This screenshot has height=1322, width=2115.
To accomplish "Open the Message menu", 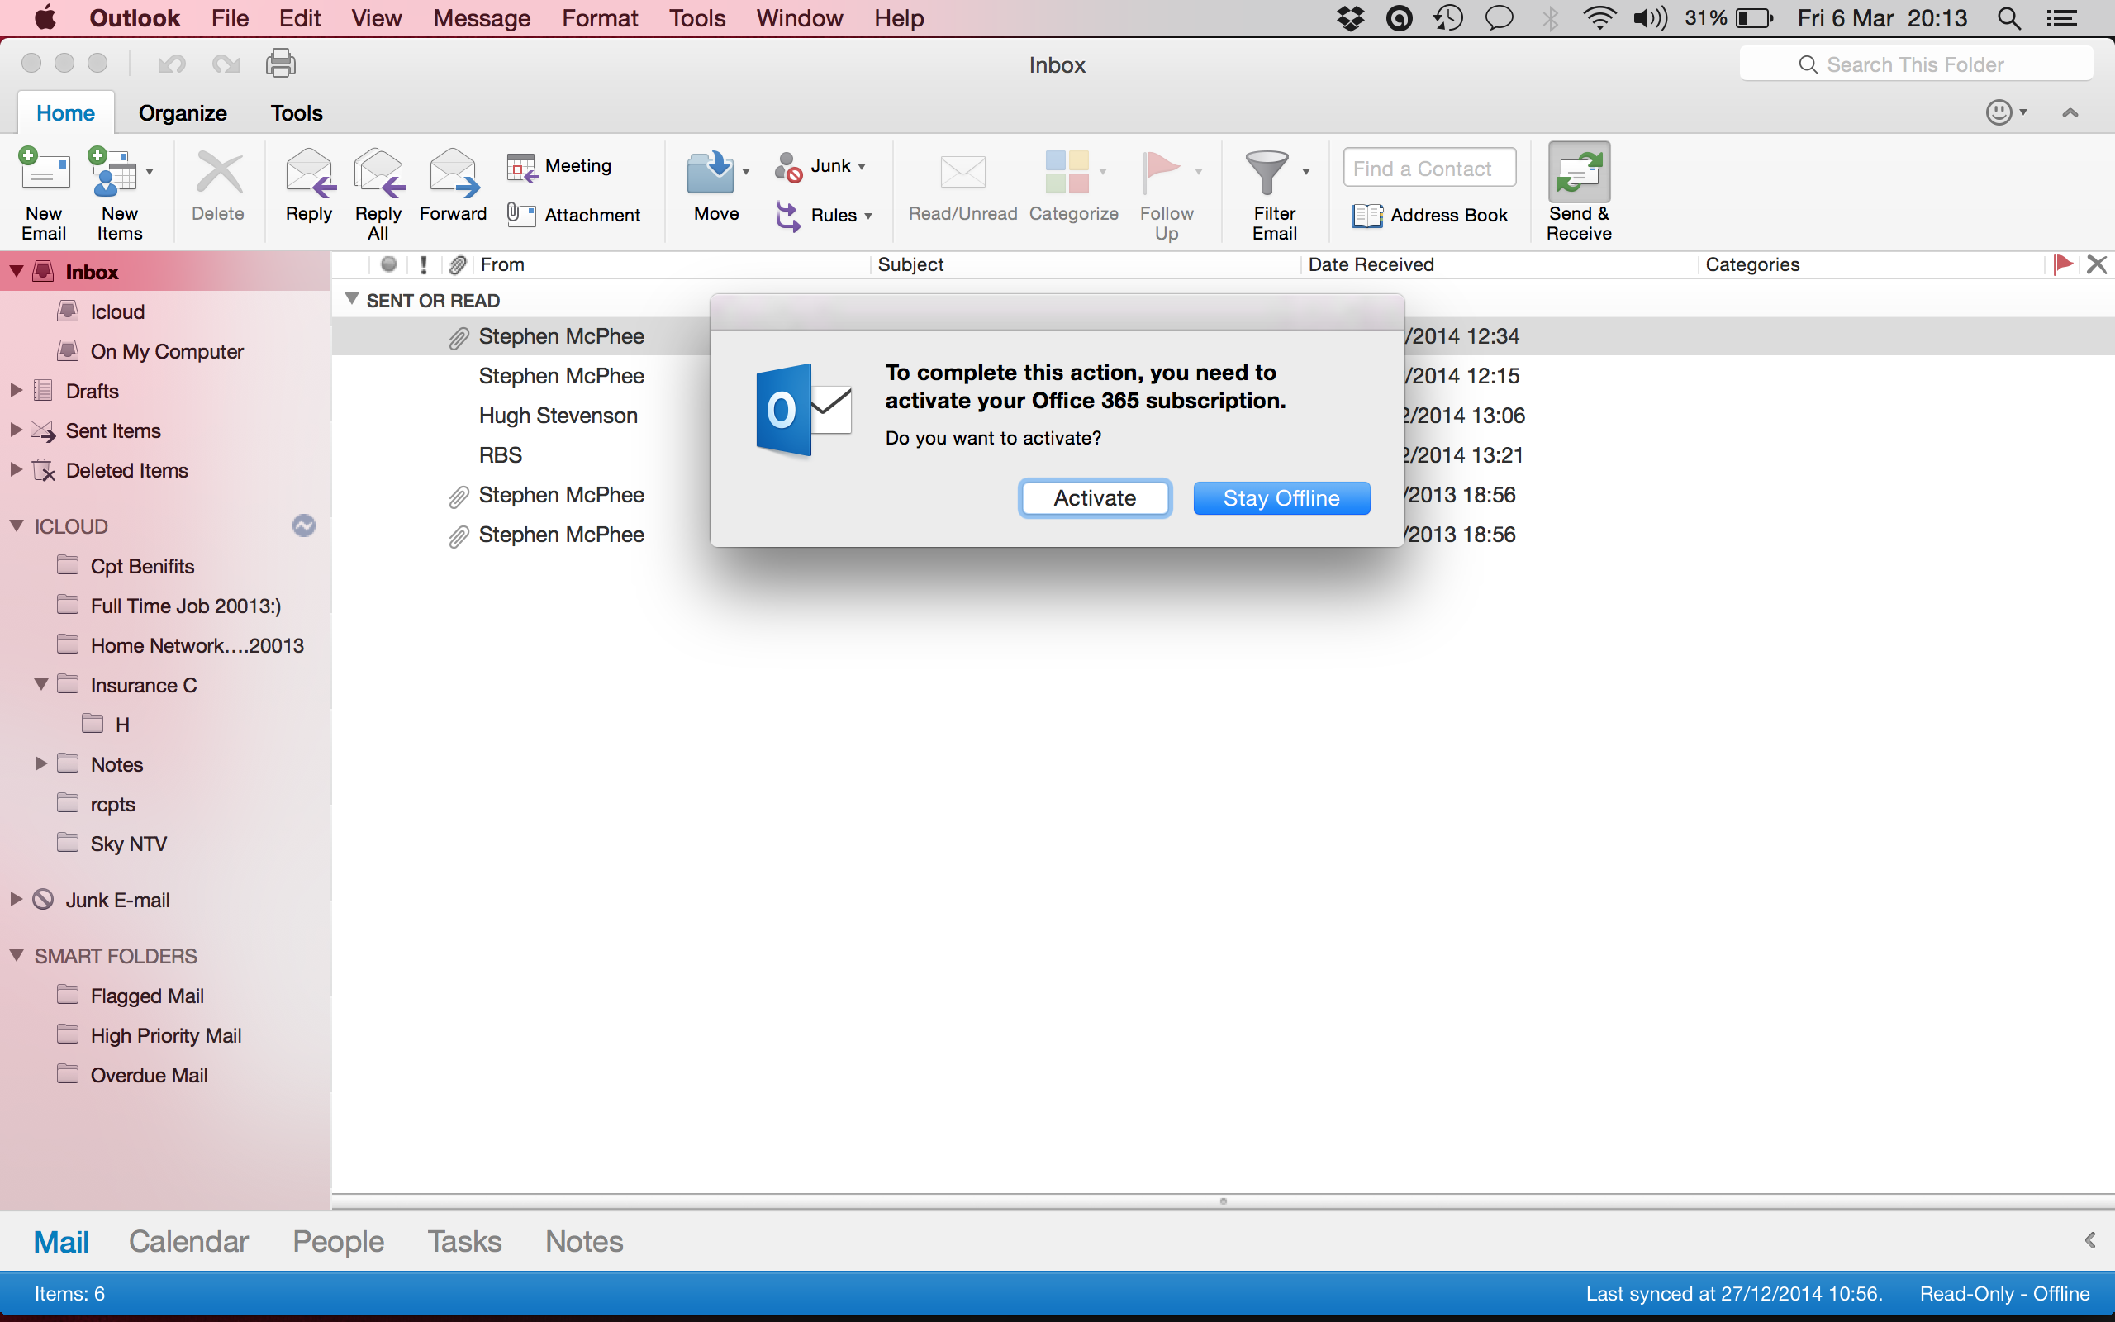I will coord(482,18).
